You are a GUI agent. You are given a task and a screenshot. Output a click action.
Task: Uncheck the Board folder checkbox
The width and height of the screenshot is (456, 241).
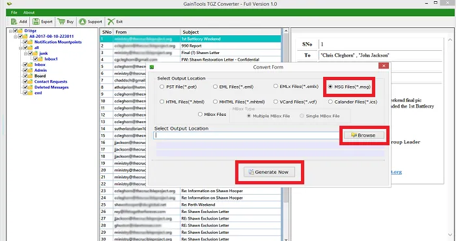coord(25,76)
